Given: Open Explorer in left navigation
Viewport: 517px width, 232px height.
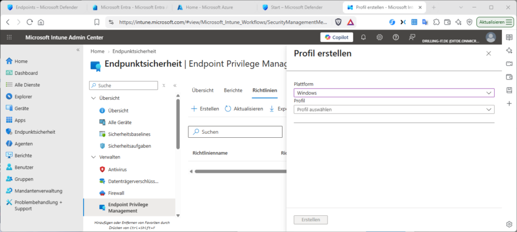Looking at the screenshot, I should point(19,96).
